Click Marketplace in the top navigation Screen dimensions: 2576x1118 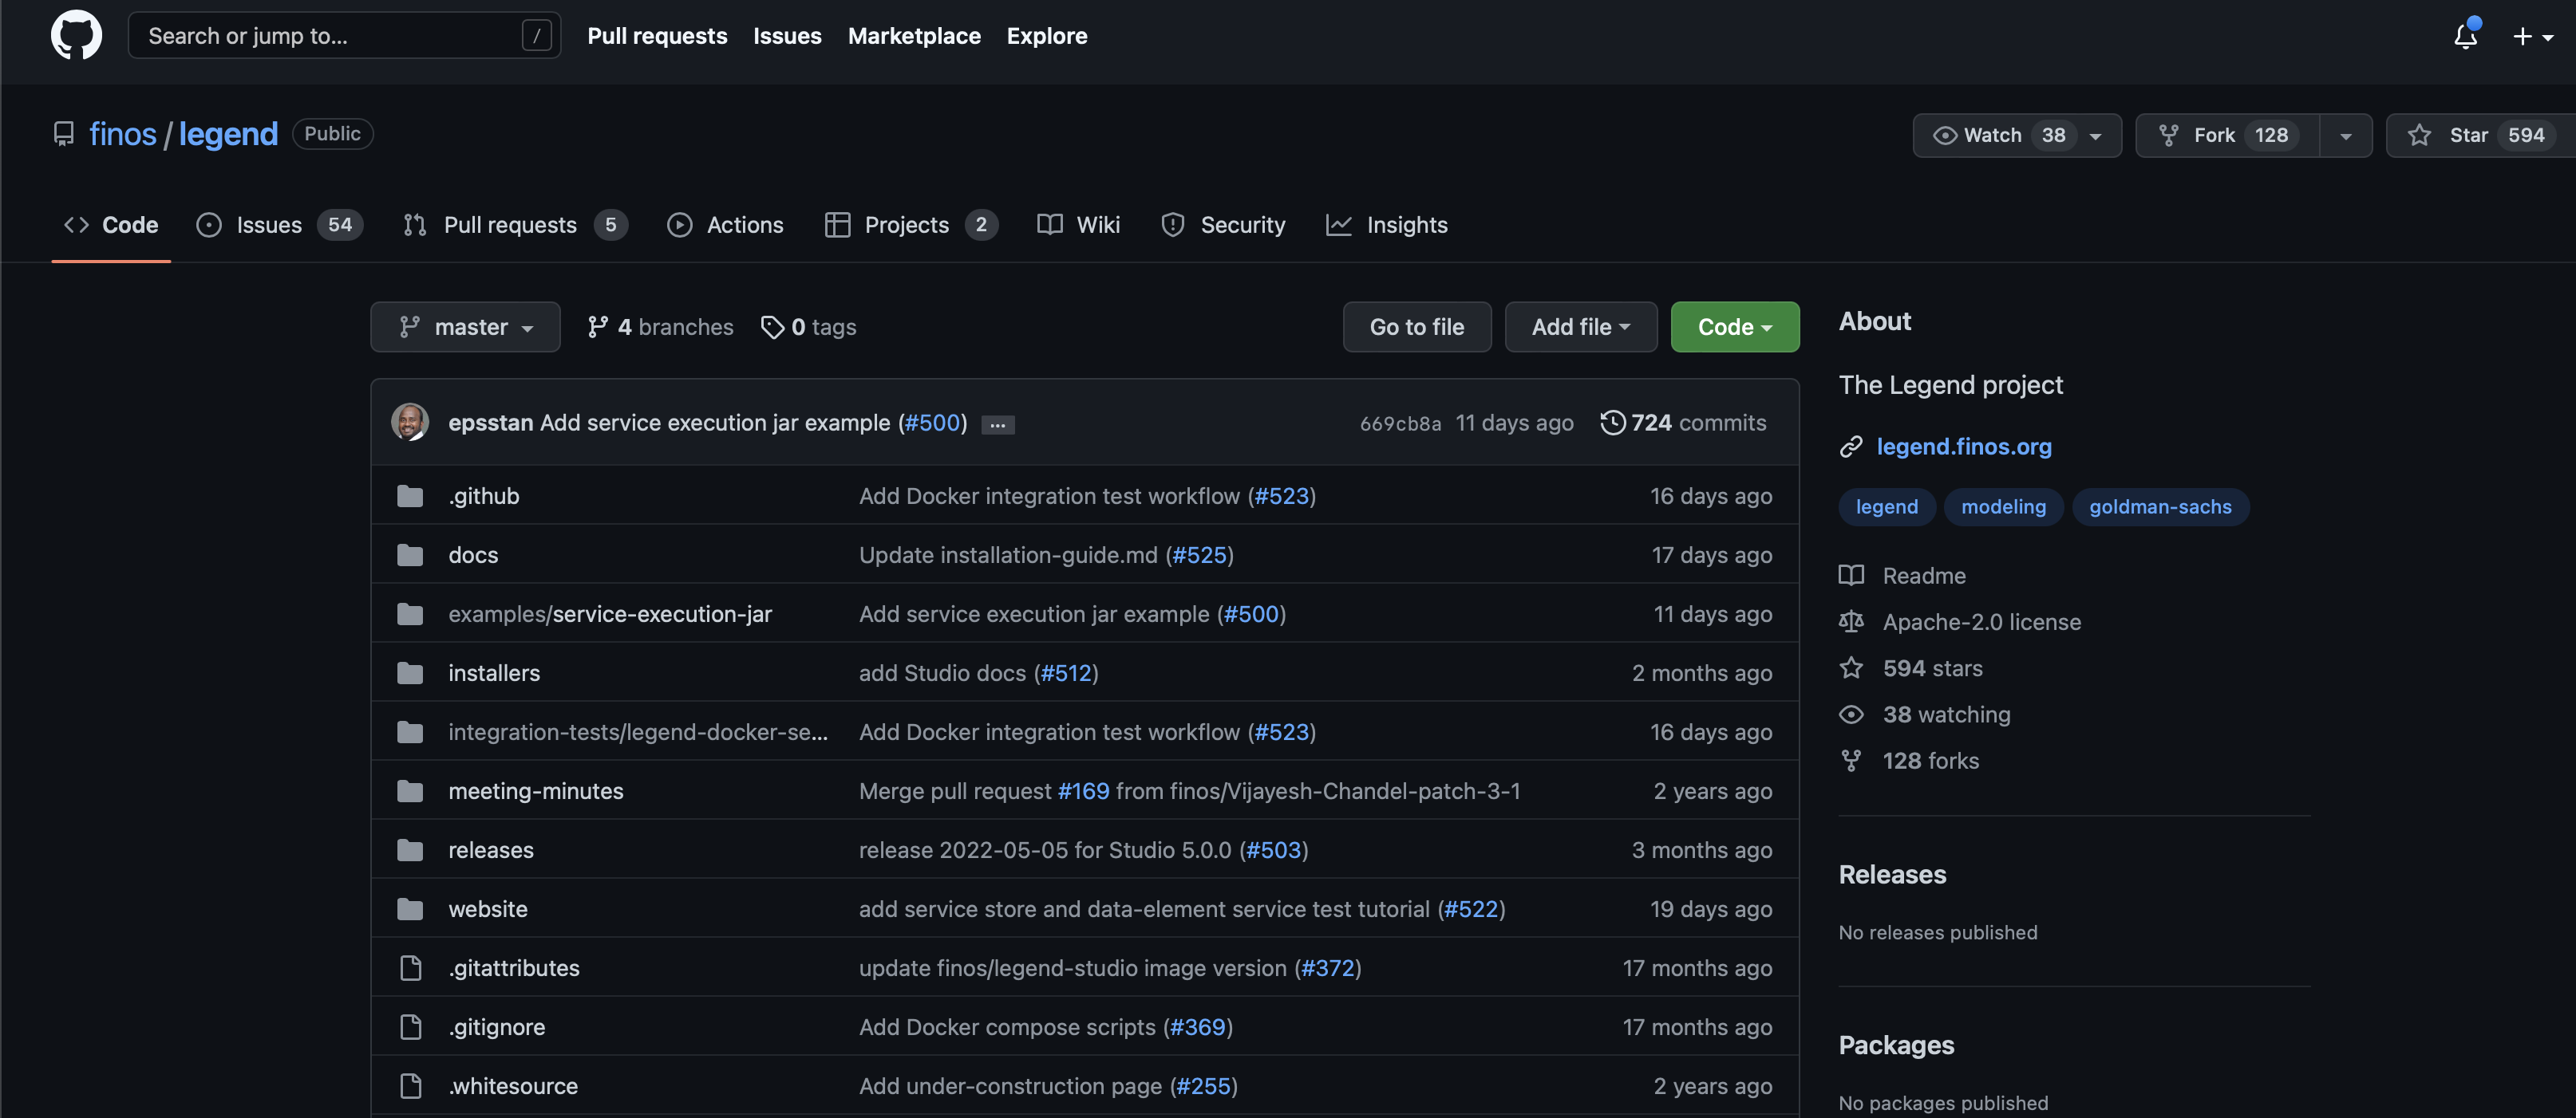point(914,35)
